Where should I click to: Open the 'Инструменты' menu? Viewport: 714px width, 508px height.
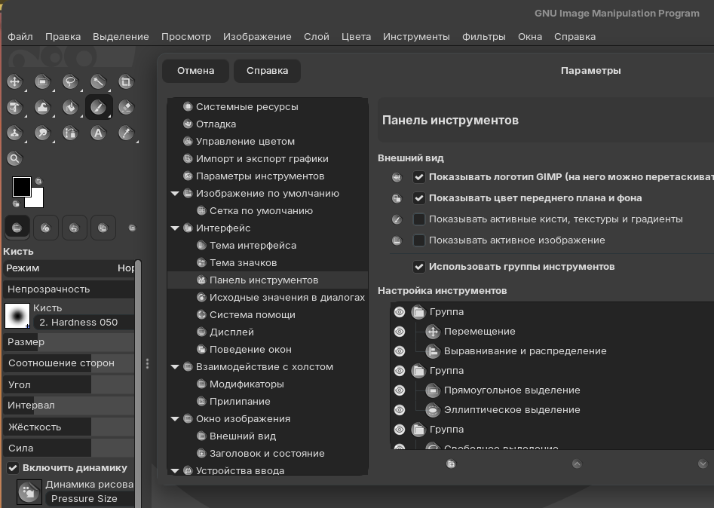[416, 36]
